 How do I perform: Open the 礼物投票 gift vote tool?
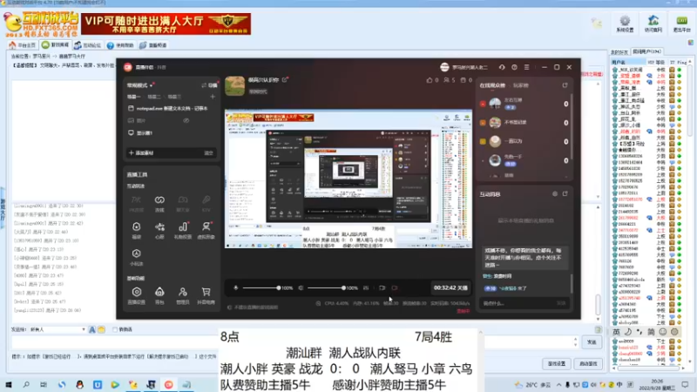[183, 230]
